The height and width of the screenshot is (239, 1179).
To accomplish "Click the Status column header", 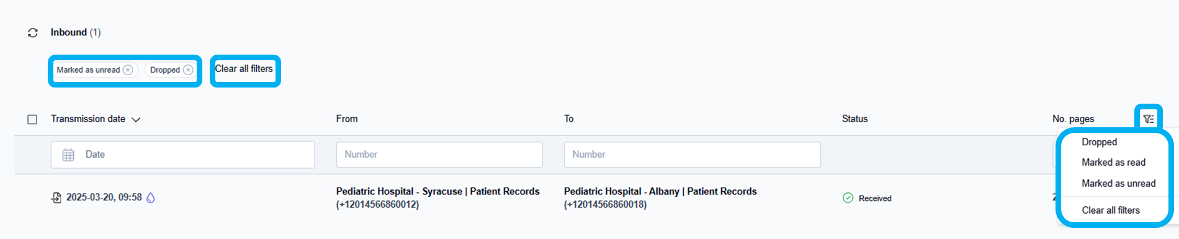I will pos(854,119).
